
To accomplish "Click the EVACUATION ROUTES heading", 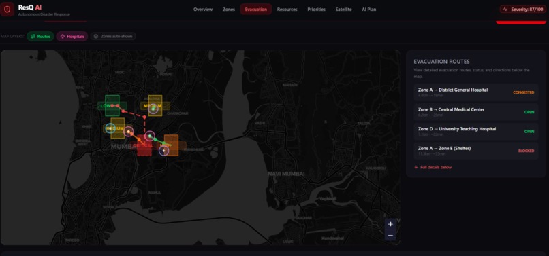I will tap(441, 62).
